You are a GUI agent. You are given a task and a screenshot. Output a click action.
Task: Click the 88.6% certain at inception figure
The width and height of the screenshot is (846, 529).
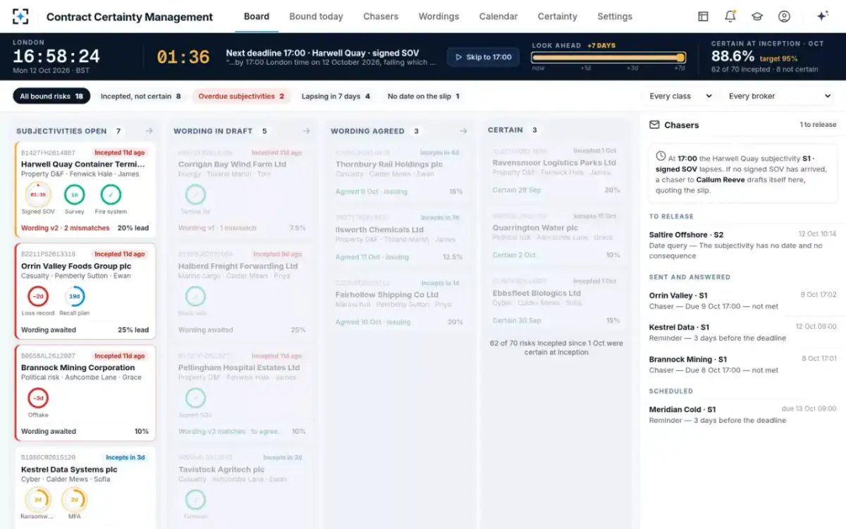click(x=732, y=56)
